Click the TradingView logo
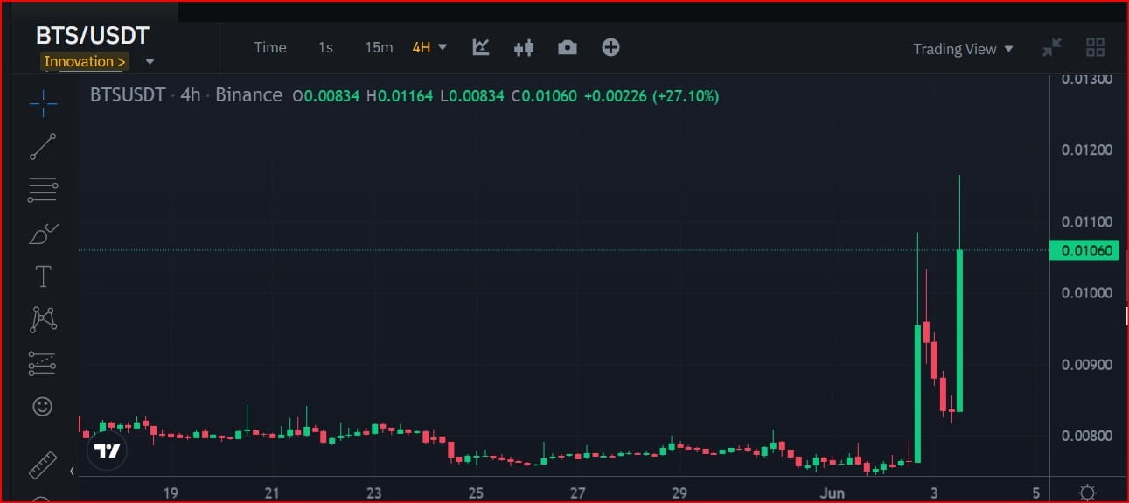This screenshot has width=1129, height=503. click(108, 451)
